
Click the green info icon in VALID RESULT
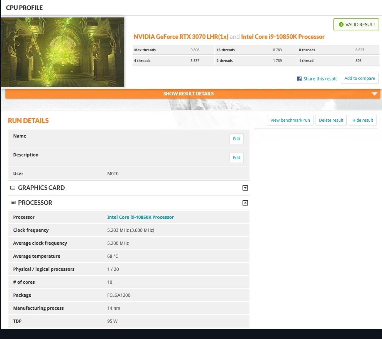coord(341,25)
